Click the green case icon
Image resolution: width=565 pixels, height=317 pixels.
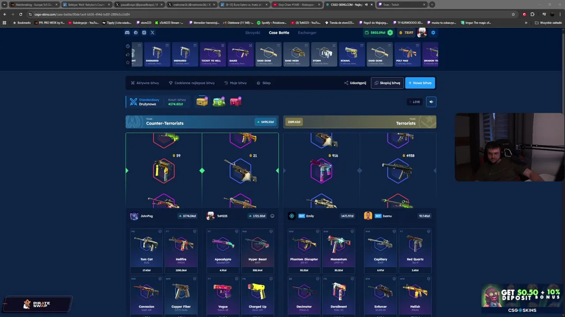click(219, 102)
